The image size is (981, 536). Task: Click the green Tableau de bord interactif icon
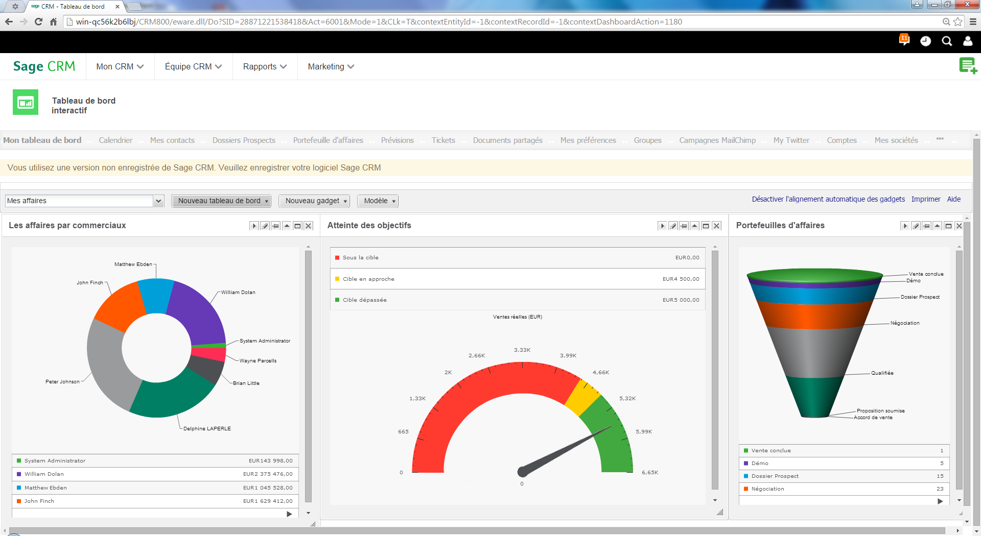point(26,103)
